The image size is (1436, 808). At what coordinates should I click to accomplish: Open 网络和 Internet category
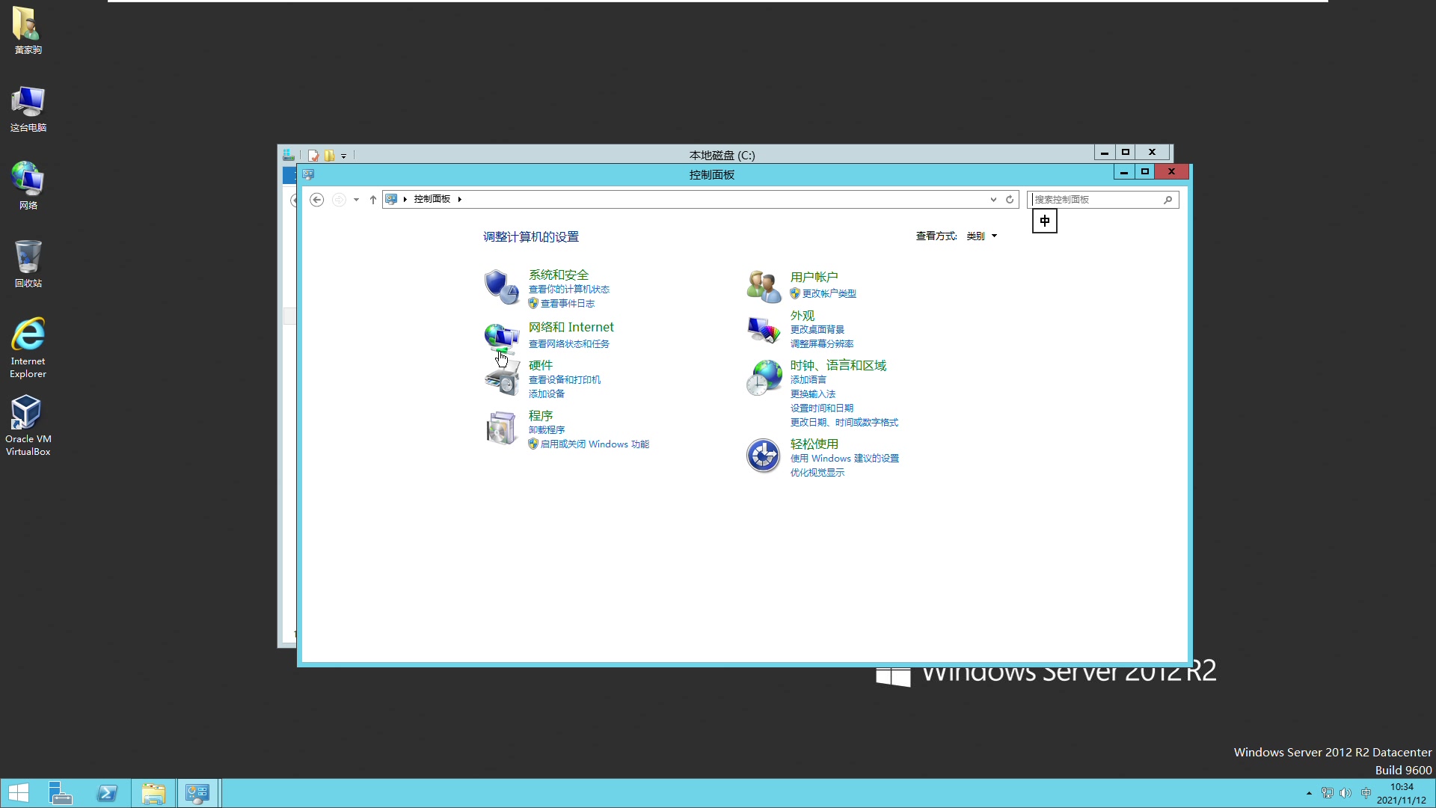[571, 327]
